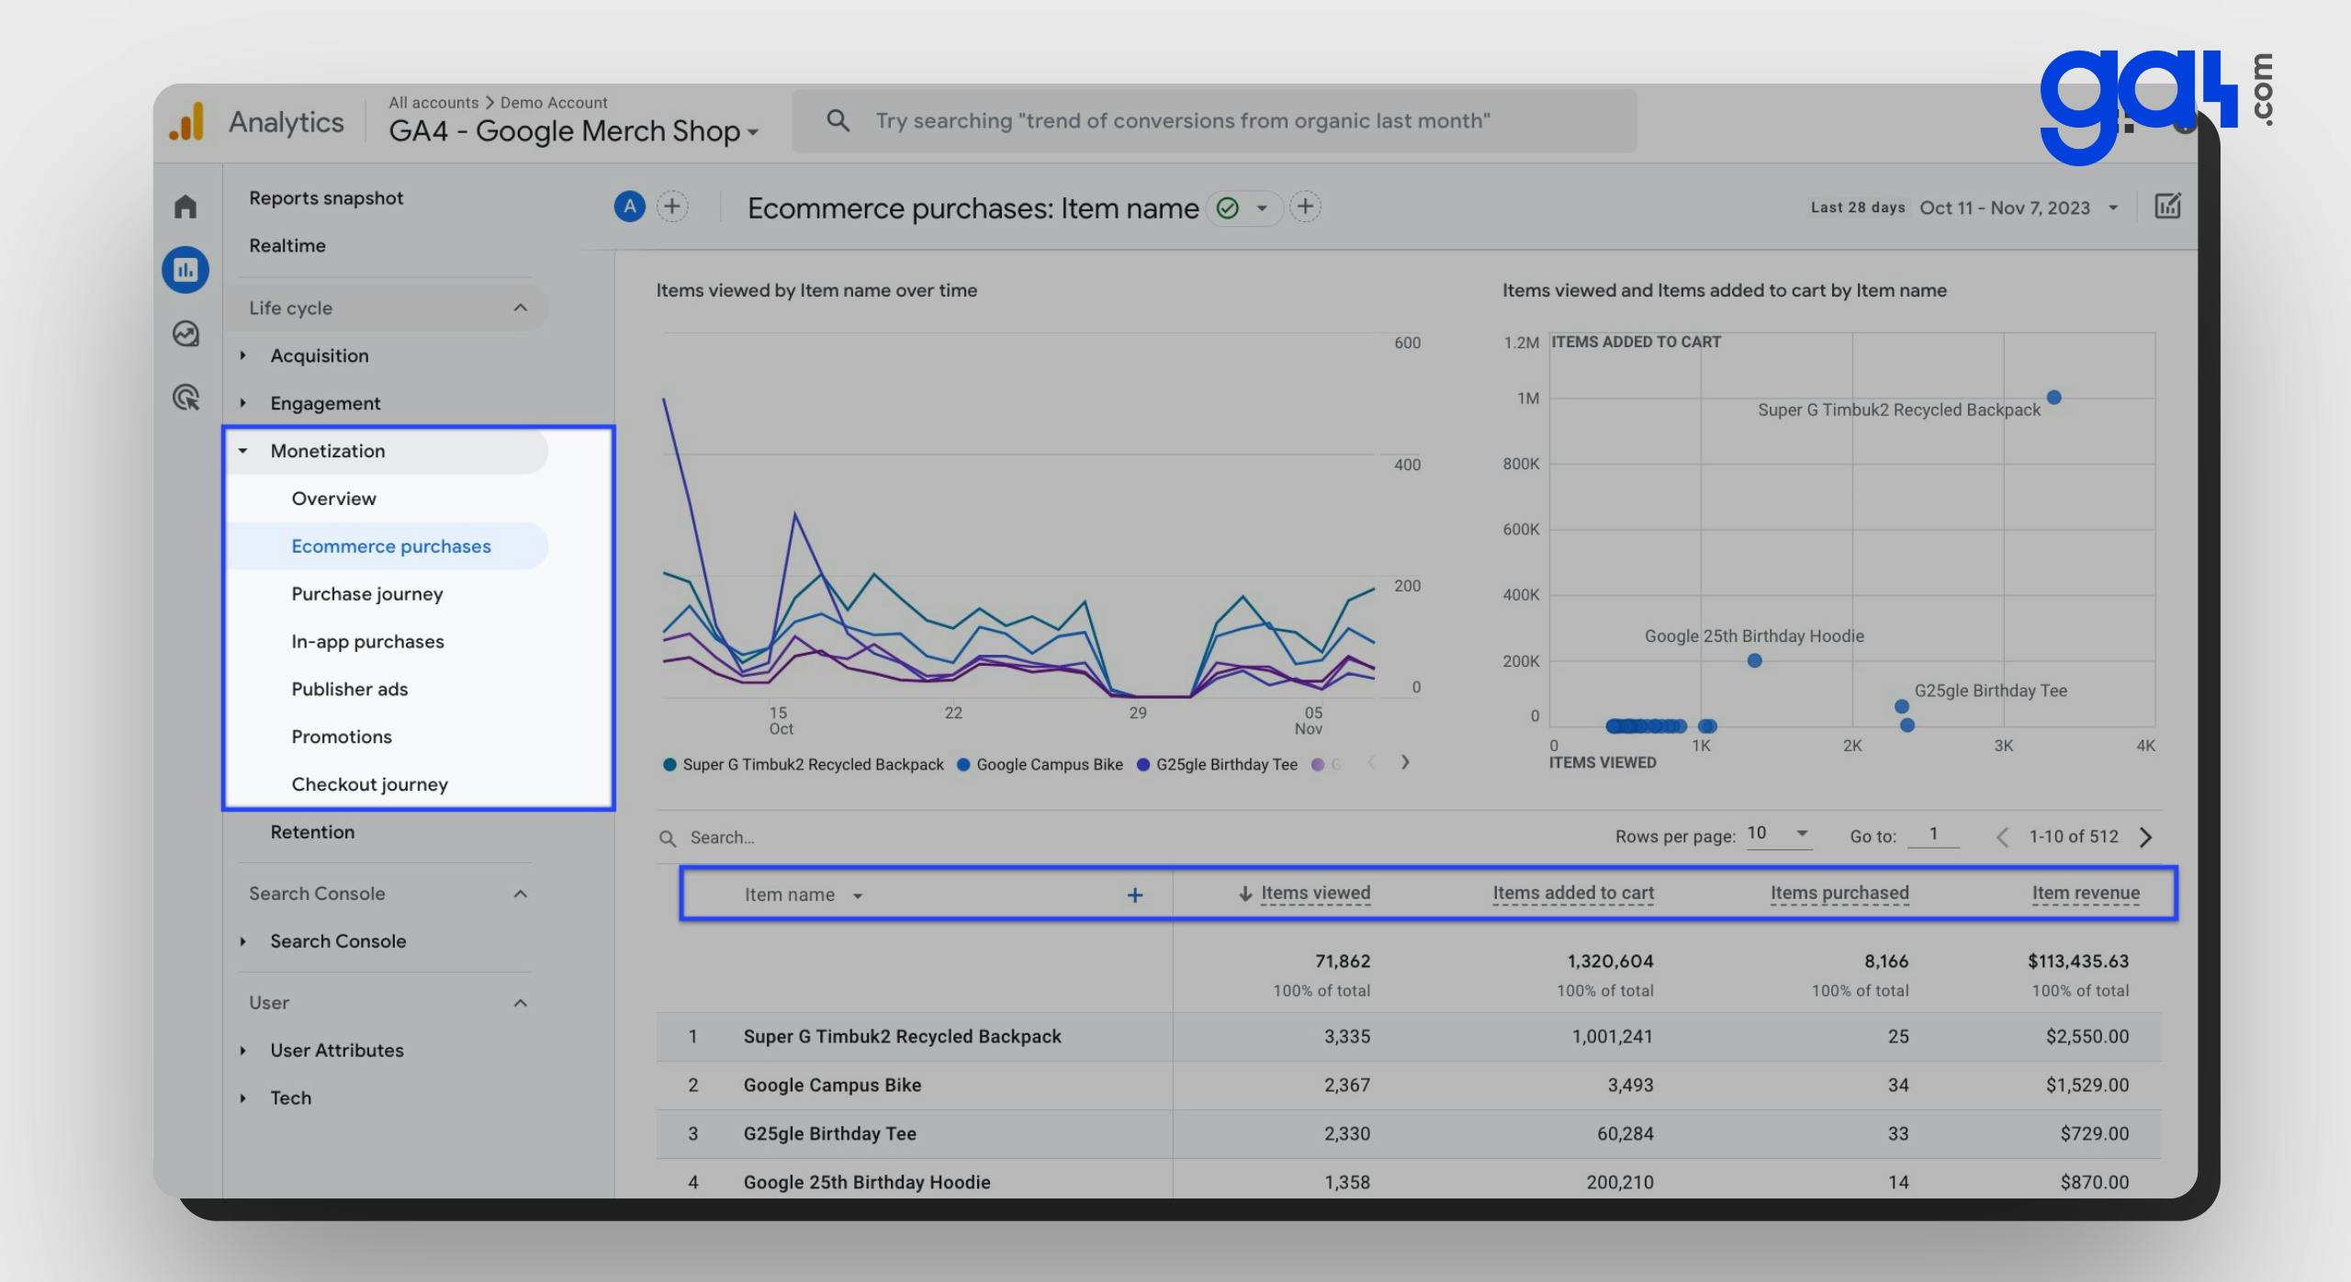2351x1282 pixels.
Task: Open Publisher ads report
Action: coord(349,690)
